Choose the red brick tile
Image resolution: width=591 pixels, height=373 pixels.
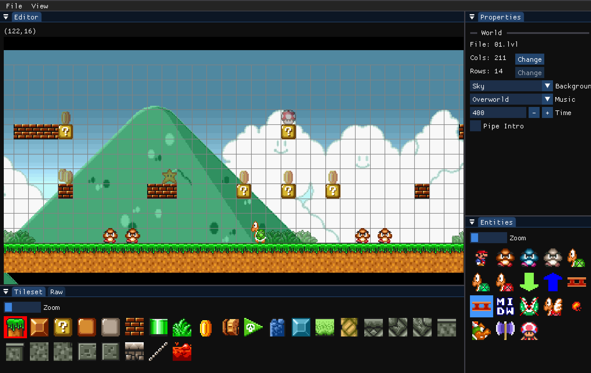click(x=134, y=327)
